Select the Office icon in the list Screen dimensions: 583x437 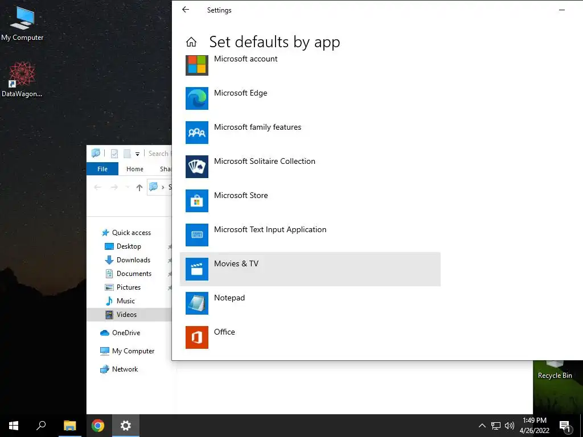pos(196,338)
